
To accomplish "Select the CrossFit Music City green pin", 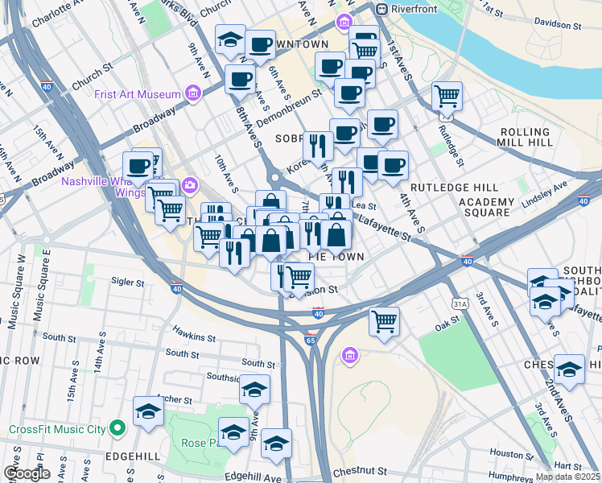I will point(118,428).
